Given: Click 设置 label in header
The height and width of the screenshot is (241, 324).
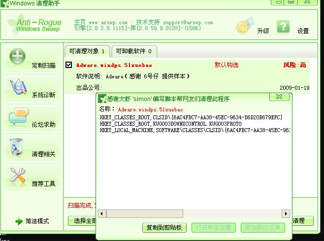Looking at the screenshot, I should click(303, 31).
